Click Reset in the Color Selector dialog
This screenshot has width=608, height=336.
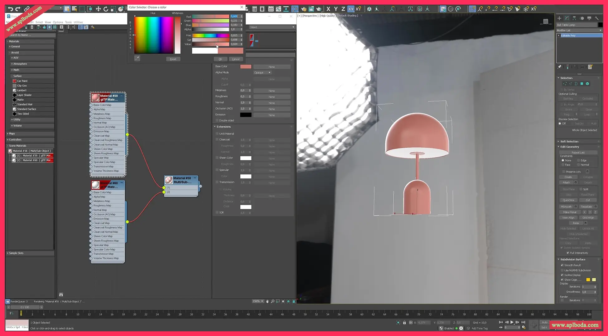pos(173,59)
